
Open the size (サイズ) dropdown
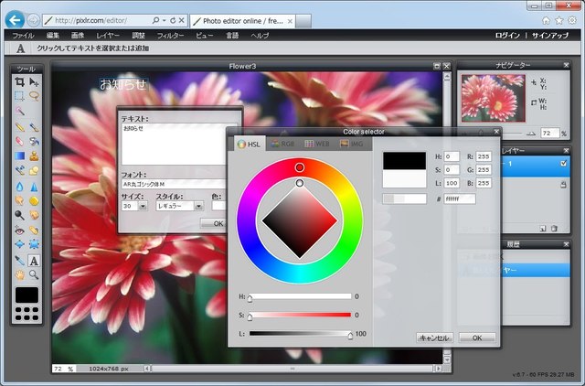point(143,207)
